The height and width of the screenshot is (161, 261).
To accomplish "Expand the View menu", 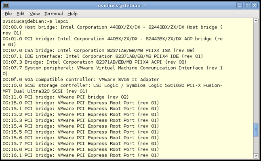I will (35, 14).
